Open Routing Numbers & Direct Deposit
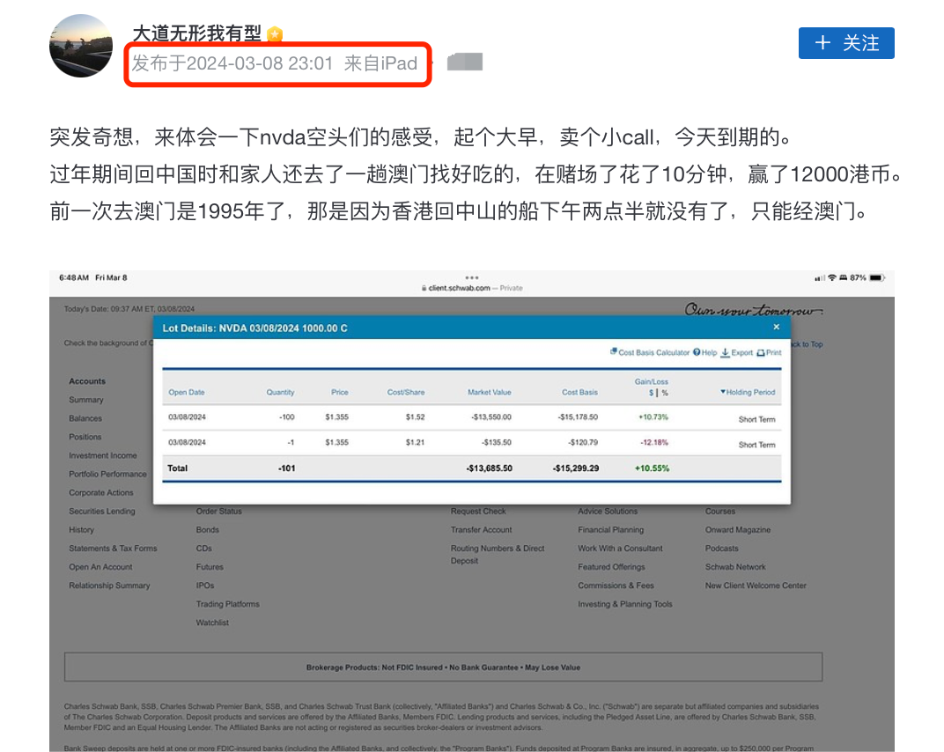The height and width of the screenshot is (752, 944). (x=498, y=555)
